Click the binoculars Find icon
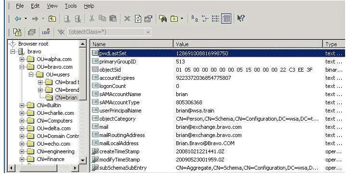This screenshot has height=174, width=346. (162, 19)
